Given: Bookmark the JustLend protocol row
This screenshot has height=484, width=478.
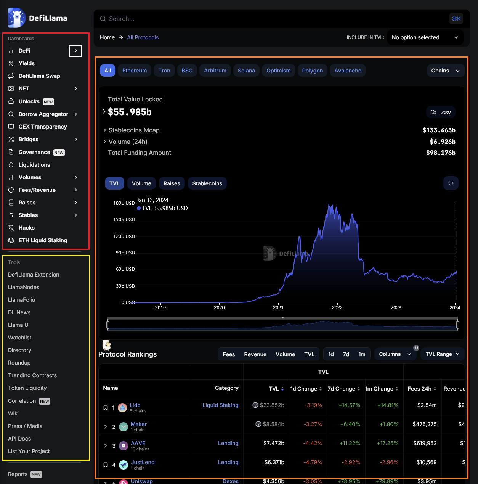Looking at the screenshot, I should (106, 465).
